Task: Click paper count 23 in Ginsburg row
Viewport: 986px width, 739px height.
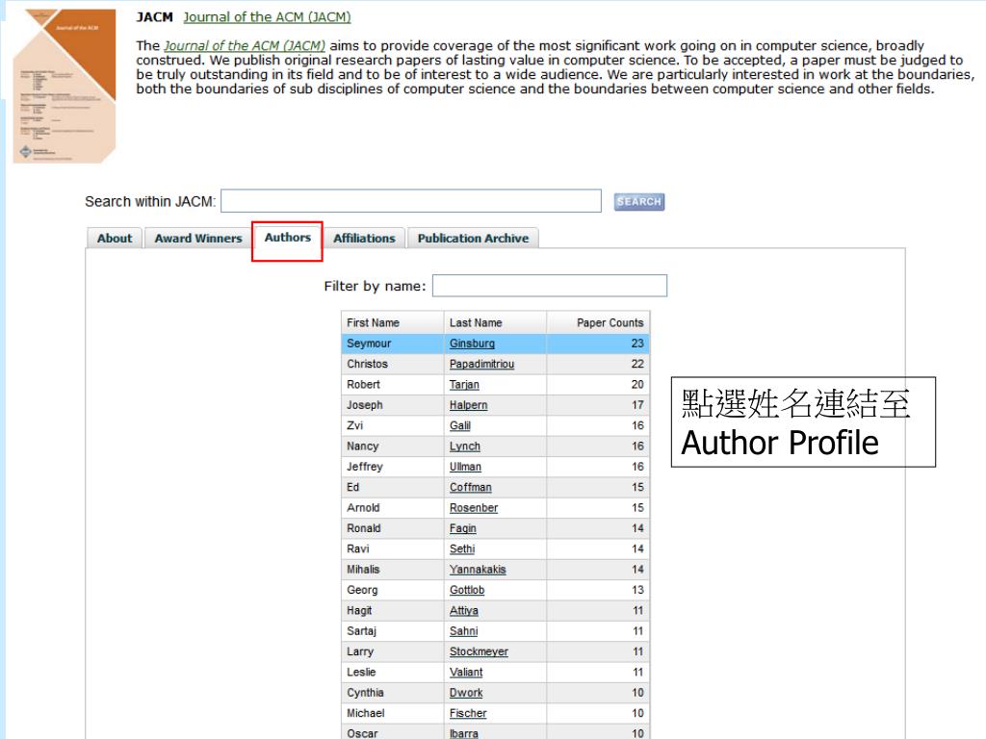Action: (637, 344)
